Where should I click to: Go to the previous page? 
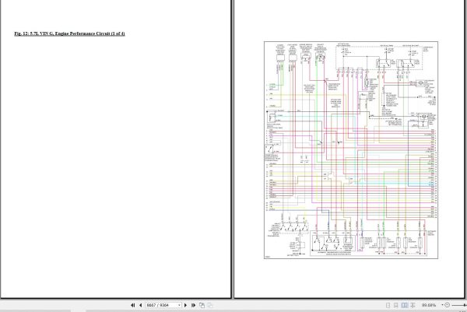[141, 305]
